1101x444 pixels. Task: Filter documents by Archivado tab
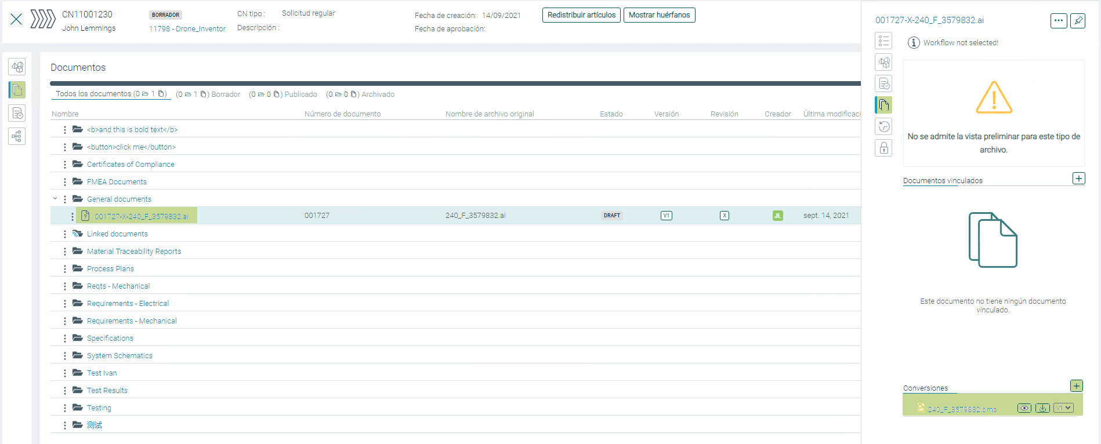(x=360, y=94)
